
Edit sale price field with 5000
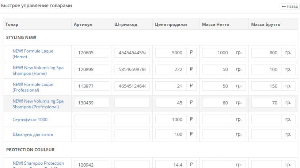(x=171, y=53)
